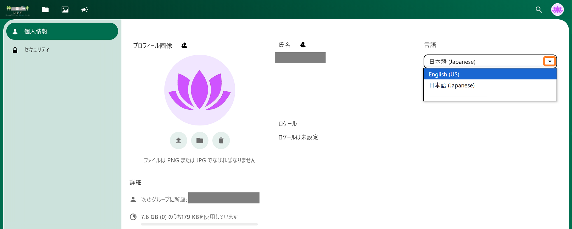Open the user avatar menu
572x229 pixels.
tap(557, 10)
